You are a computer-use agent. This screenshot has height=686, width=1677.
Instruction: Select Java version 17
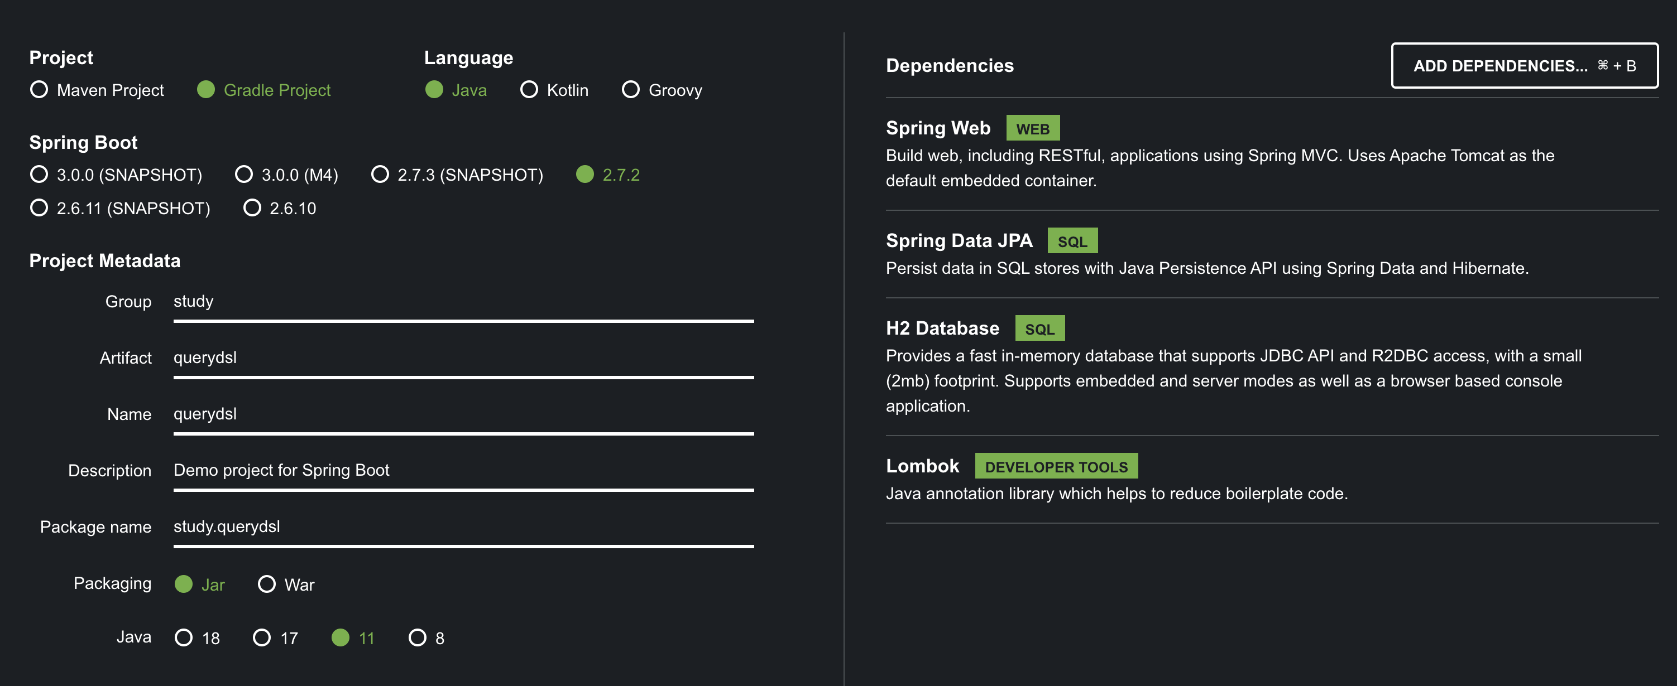coord(262,637)
